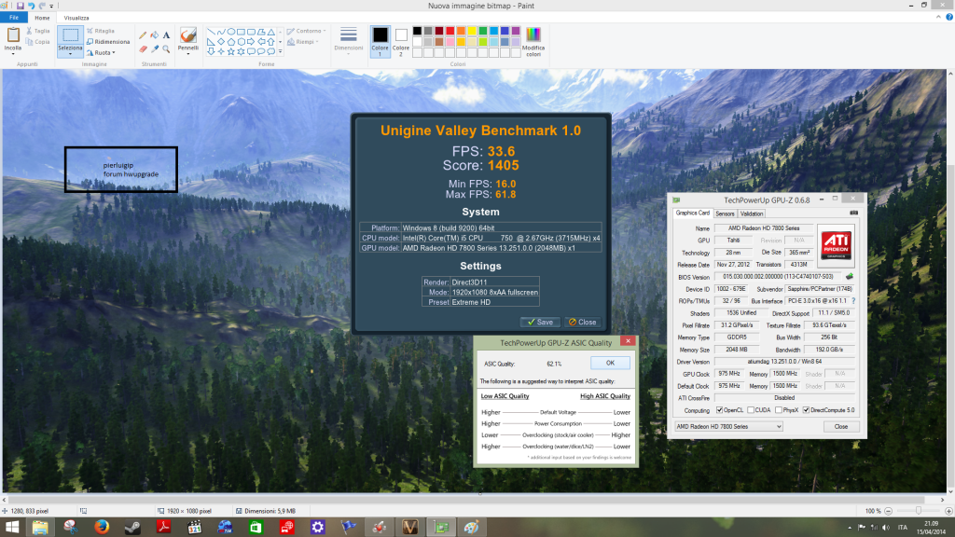Click Save in Unigine Valley Benchmark window
The image size is (955, 537).
540,322
